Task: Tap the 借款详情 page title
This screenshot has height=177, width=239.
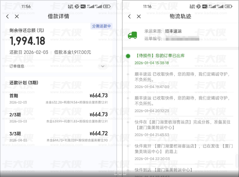Action: (58, 16)
